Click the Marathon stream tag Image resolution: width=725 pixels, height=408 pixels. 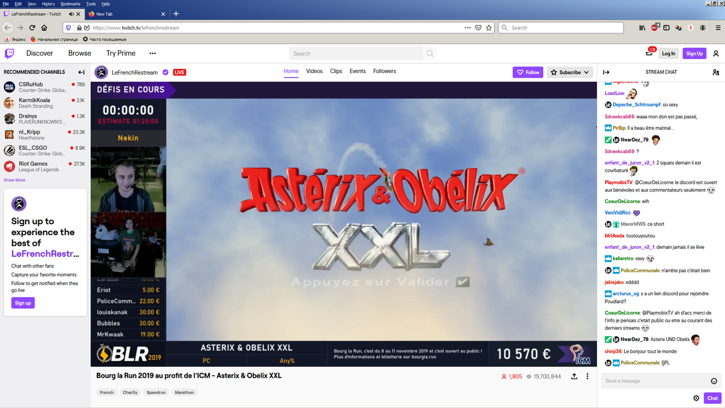[x=184, y=392]
